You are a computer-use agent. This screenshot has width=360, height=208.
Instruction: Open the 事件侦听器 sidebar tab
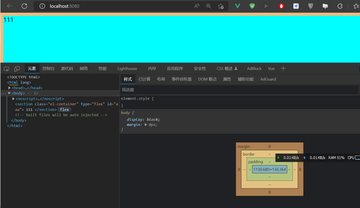click(181, 79)
